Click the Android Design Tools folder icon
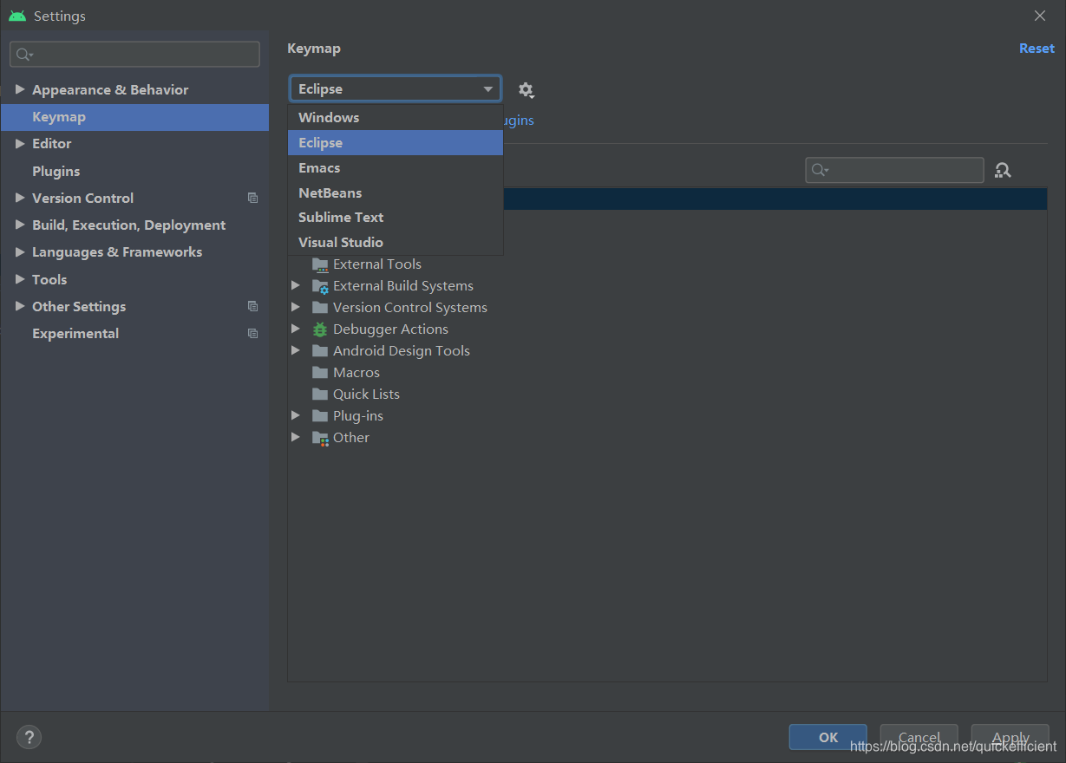The width and height of the screenshot is (1066, 763). point(319,350)
